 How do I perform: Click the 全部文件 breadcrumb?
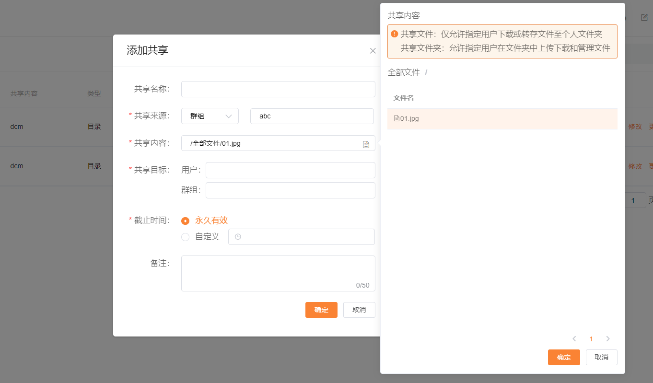tap(404, 73)
